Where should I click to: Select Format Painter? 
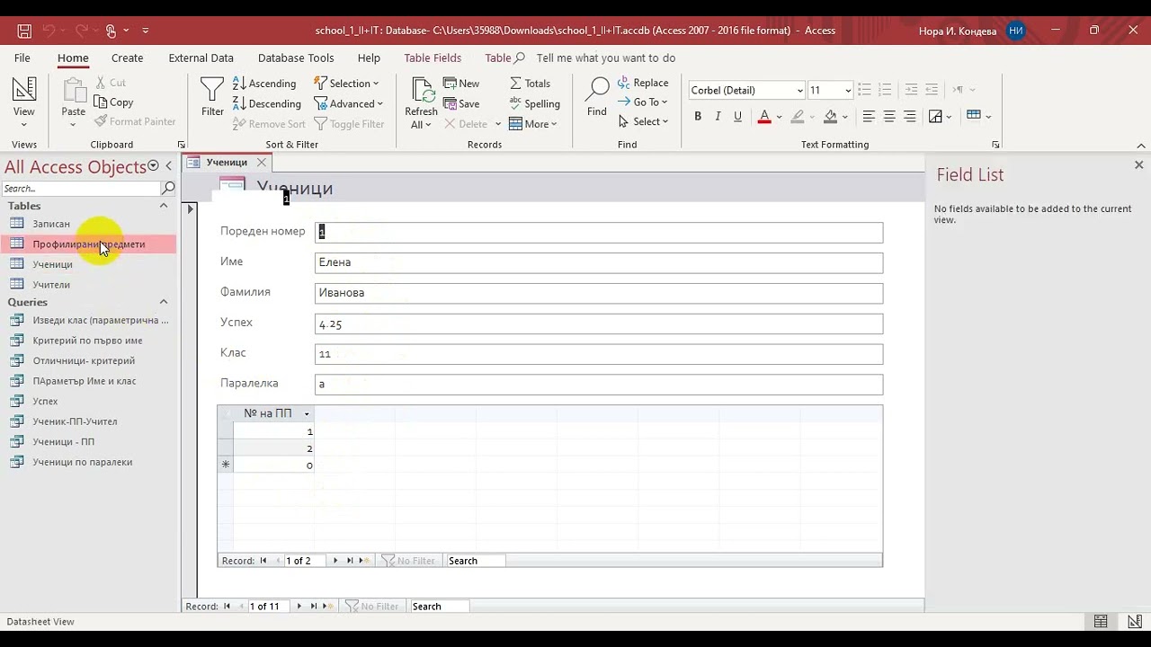click(x=135, y=121)
